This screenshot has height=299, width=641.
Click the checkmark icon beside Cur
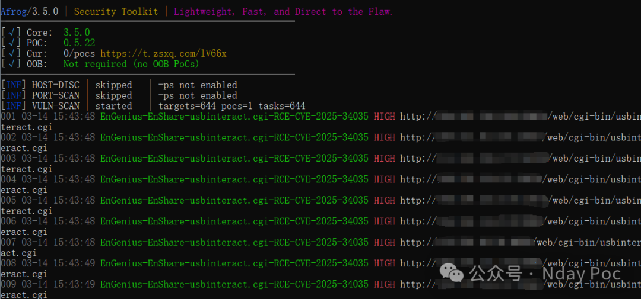coord(11,53)
